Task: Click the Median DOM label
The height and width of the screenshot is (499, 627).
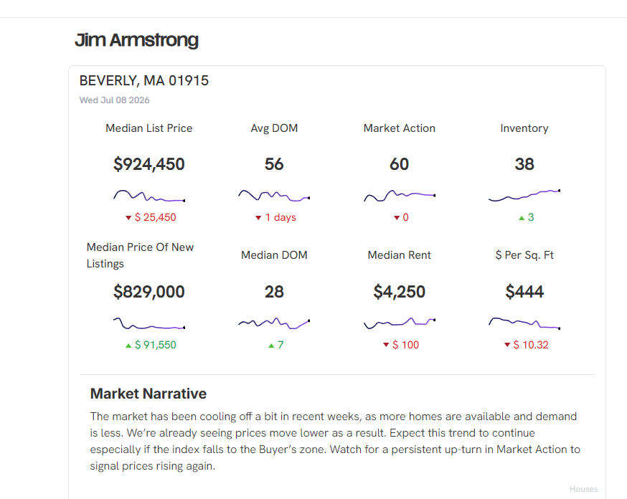Action: [x=274, y=255]
